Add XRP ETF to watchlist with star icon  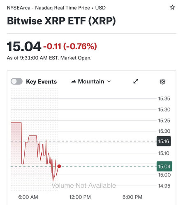(x=172, y=7)
